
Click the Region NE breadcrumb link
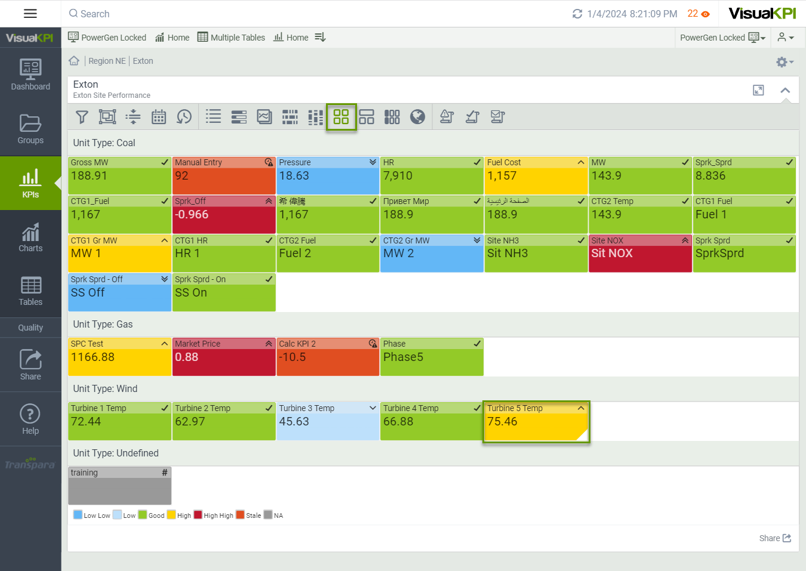pos(107,61)
